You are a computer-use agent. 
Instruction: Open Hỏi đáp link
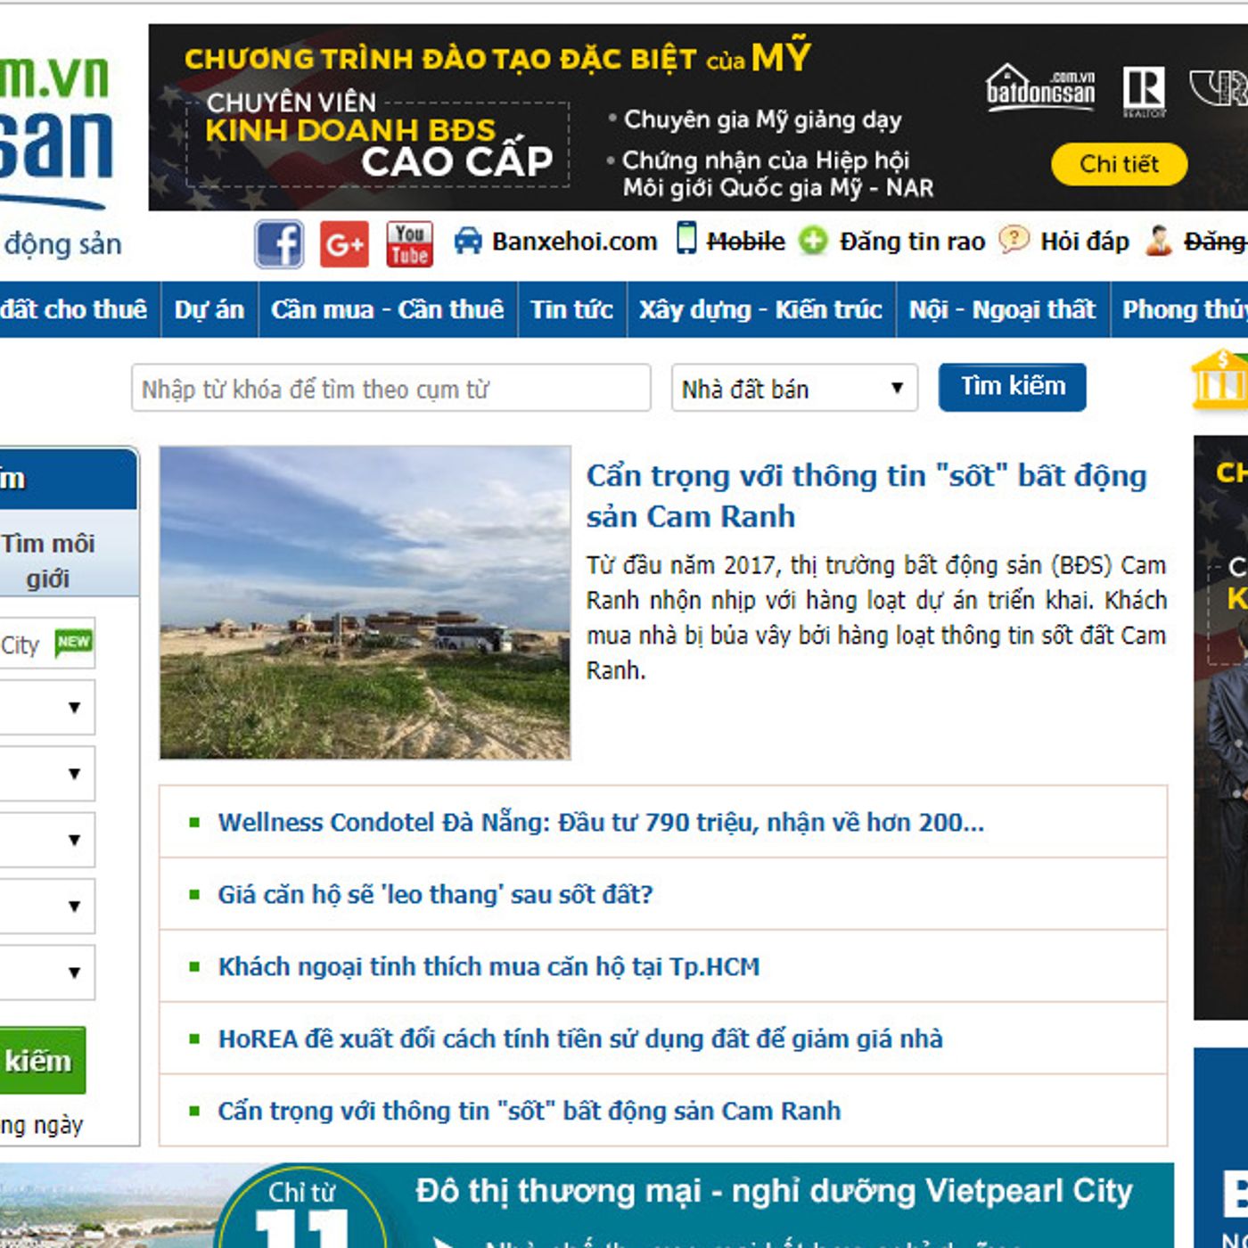pos(1084,242)
